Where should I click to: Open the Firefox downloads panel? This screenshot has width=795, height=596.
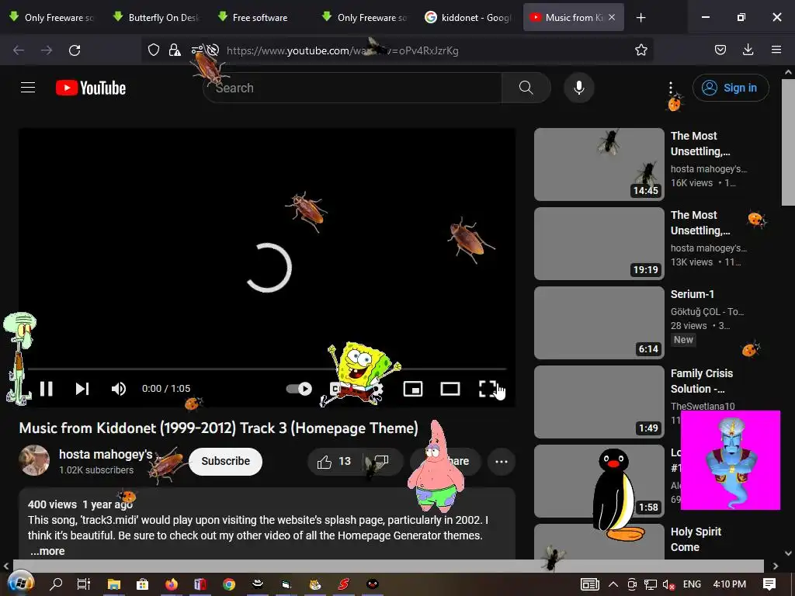(x=748, y=50)
